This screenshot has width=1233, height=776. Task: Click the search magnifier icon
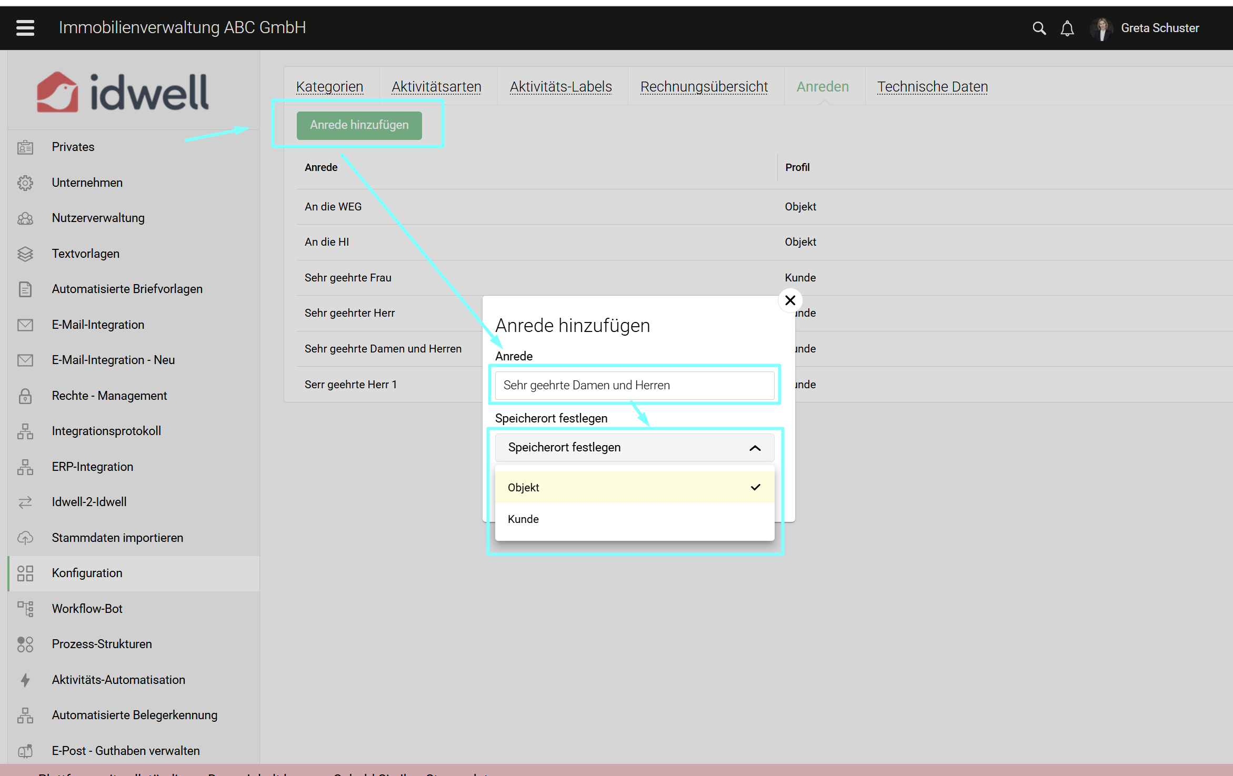tap(1039, 28)
